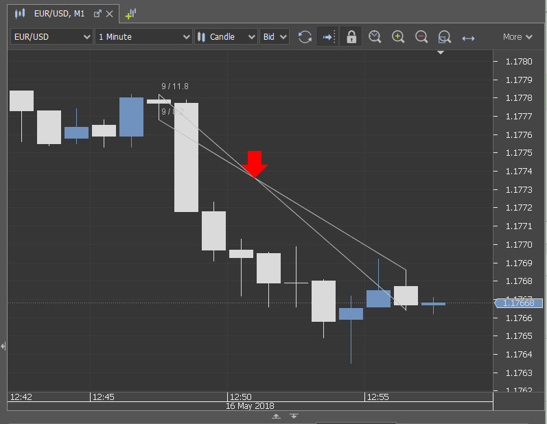Click the 12:42 time axis label
Image resolution: width=547 pixels, height=424 pixels.
click(21, 397)
